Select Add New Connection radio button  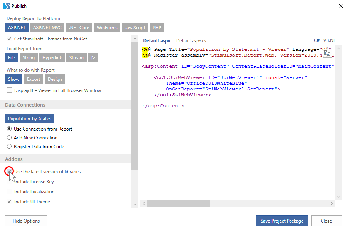click(x=9, y=138)
